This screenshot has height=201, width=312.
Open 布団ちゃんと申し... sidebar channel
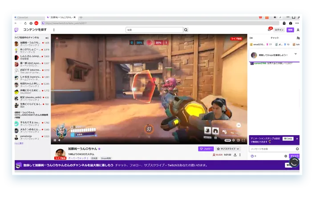click(x=32, y=84)
